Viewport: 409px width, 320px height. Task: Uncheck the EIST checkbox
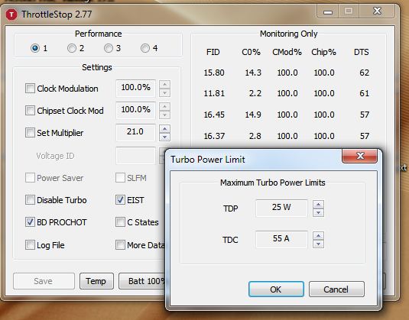120,200
